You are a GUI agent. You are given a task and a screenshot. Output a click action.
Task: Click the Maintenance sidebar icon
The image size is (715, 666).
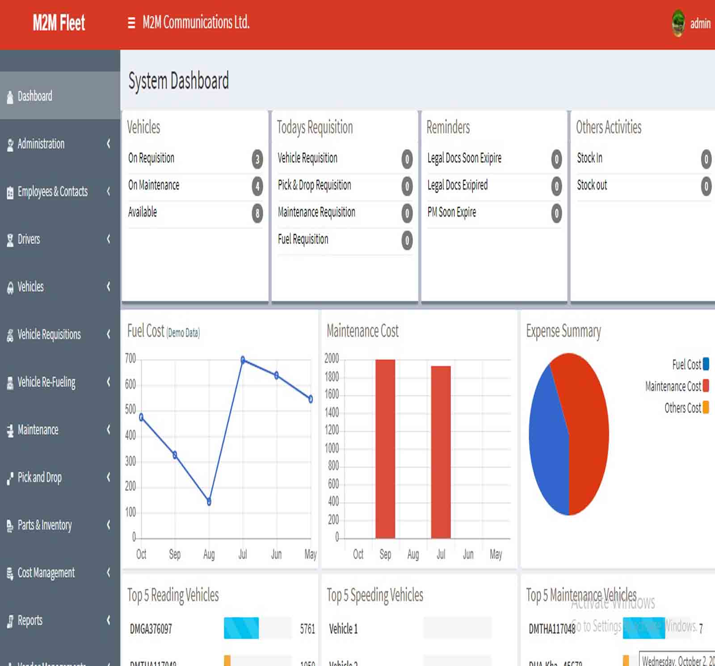[x=10, y=430]
